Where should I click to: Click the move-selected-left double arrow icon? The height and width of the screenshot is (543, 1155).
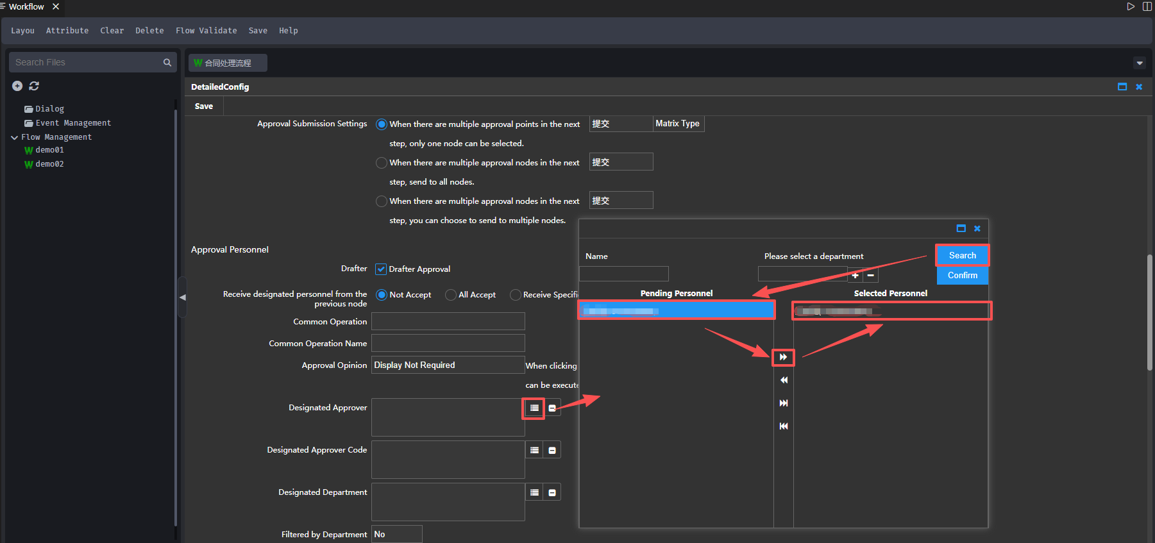coord(783,380)
